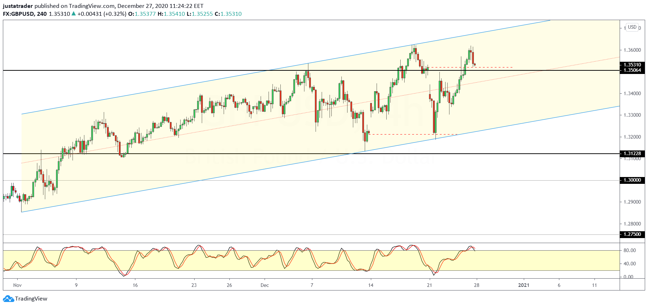Click the 0.00 stochastic axis label
This screenshot has height=307, width=648.
pos(629,277)
